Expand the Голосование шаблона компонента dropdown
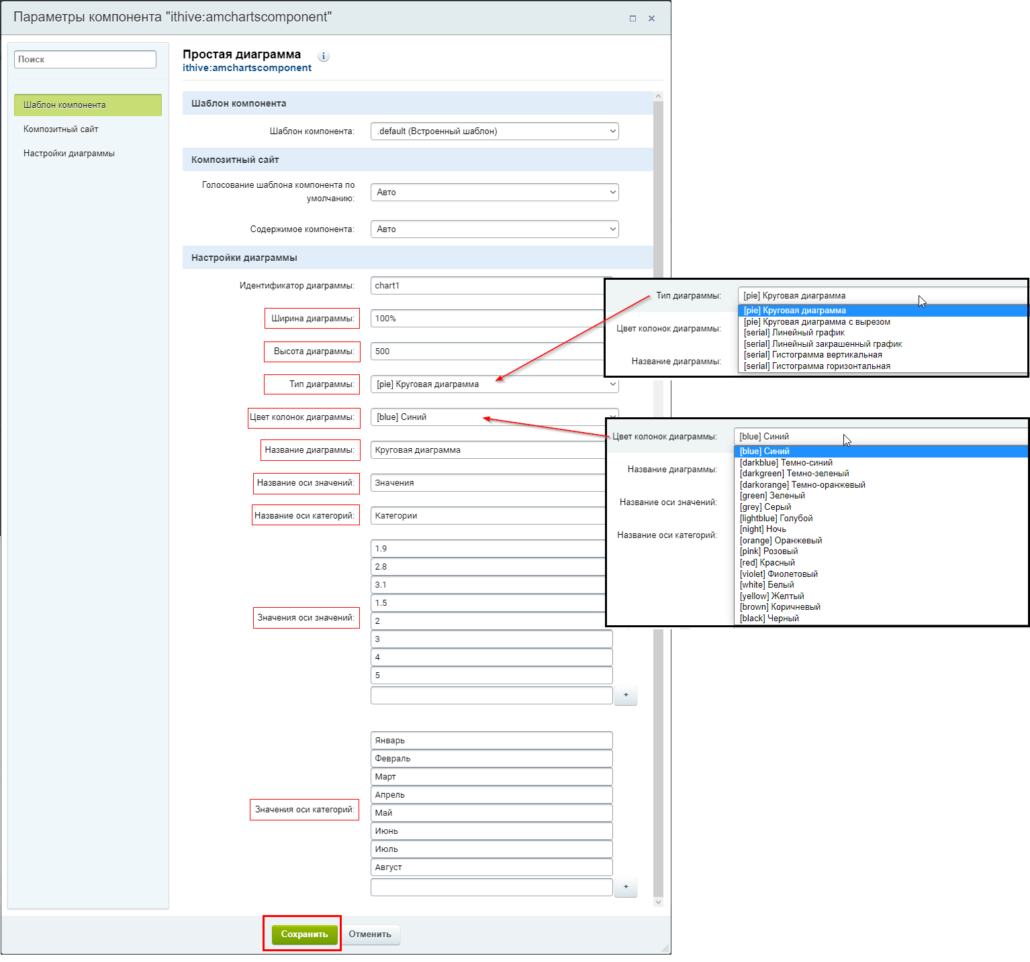The width and height of the screenshot is (1030, 962). tap(494, 193)
